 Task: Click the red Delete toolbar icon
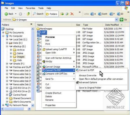pyautogui.click(x=72, y=14)
